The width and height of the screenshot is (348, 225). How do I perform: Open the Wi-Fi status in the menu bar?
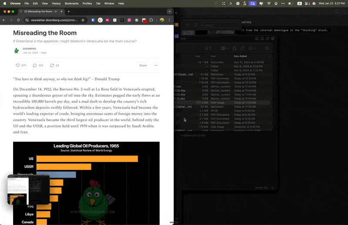(269, 3)
